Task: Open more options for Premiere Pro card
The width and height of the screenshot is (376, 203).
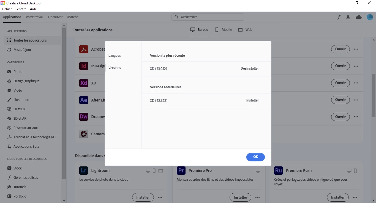Action: [x=258, y=197]
